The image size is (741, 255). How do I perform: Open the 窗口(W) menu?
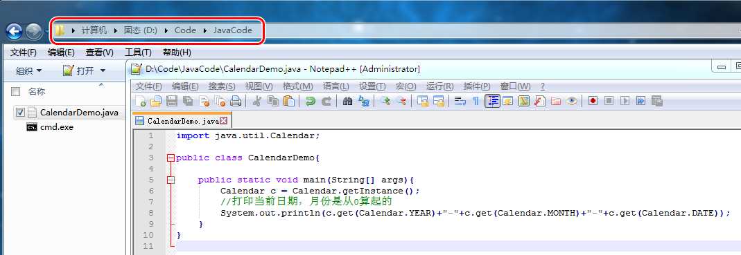click(515, 86)
